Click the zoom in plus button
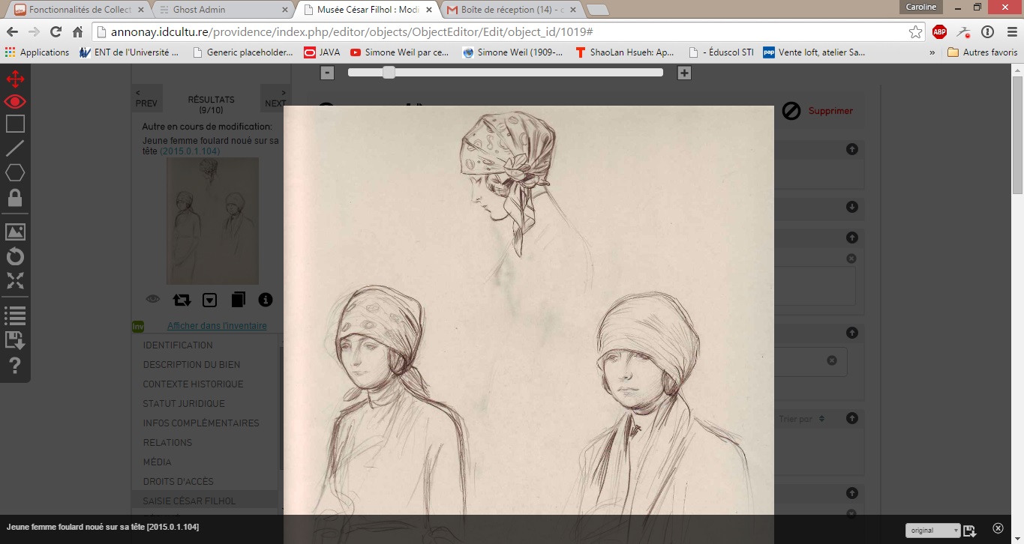The height and width of the screenshot is (544, 1024). click(684, 73)
